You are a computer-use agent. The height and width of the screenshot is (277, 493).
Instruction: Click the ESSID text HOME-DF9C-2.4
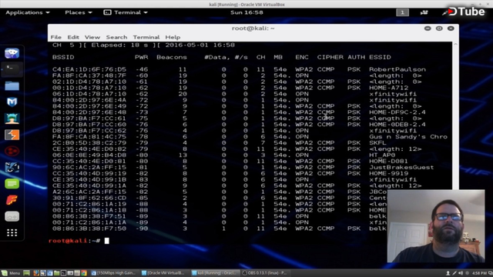tap(397, 112)
